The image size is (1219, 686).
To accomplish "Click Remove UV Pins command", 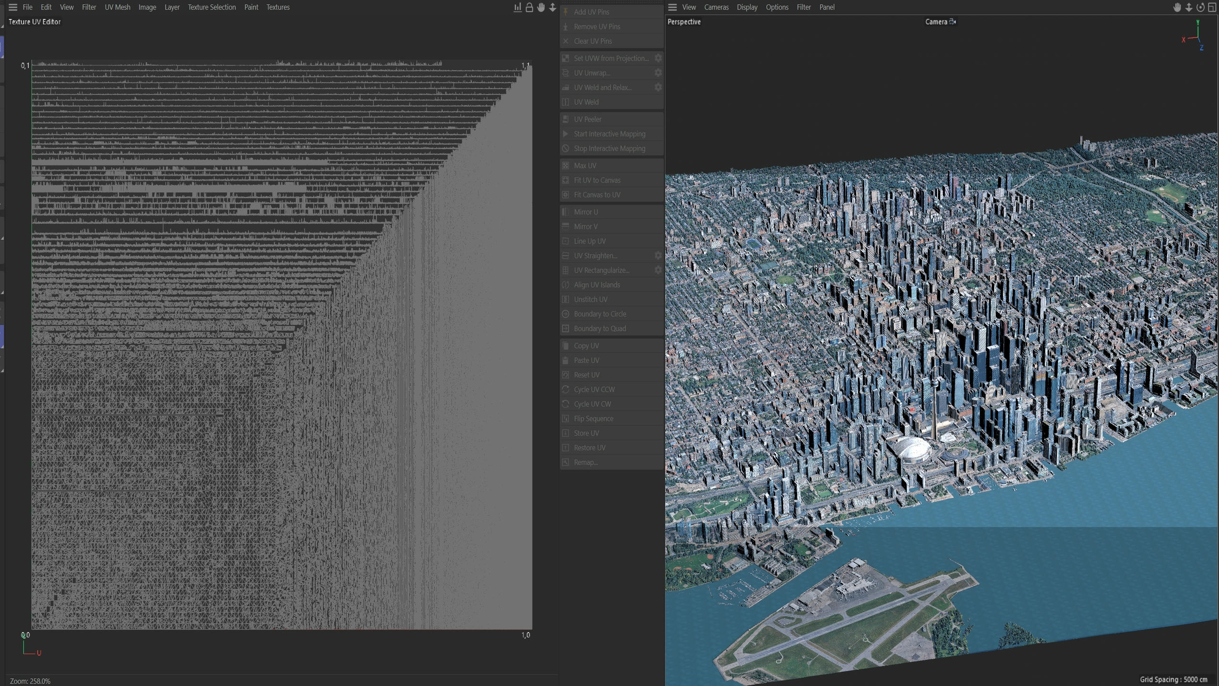I will (x=612, y=27).
